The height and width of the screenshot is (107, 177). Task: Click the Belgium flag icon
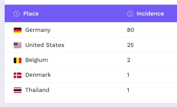pyautogui.click(x=17, y=60)
